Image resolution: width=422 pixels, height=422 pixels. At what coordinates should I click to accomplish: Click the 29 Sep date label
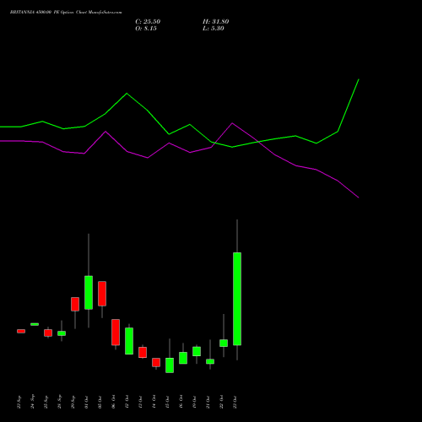(73, 402)
